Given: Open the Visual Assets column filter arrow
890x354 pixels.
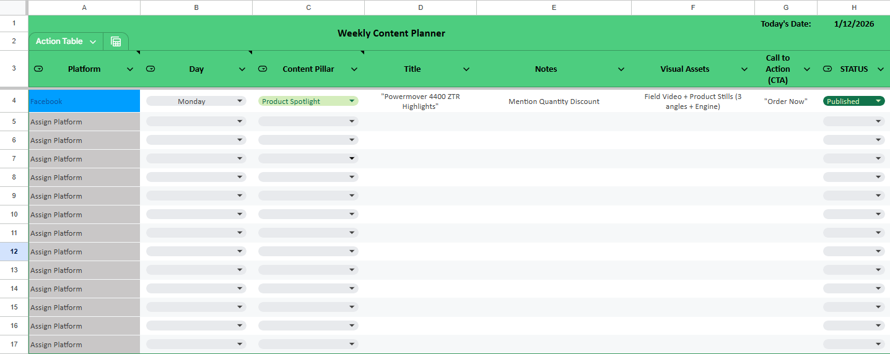Looking at the screenshot, I should point(744,69).
